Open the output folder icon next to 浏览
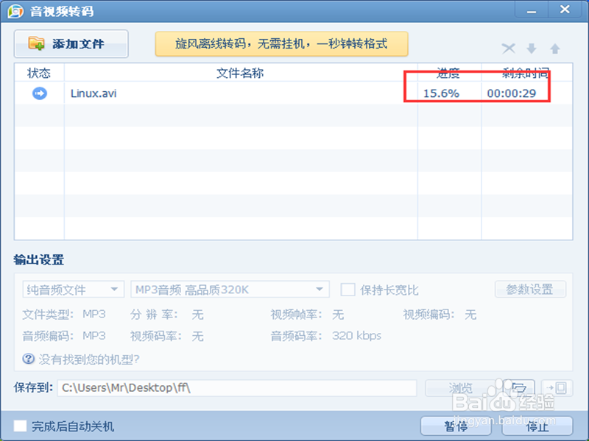The width and height of the screenshot is (589, 441). [518, 387]
